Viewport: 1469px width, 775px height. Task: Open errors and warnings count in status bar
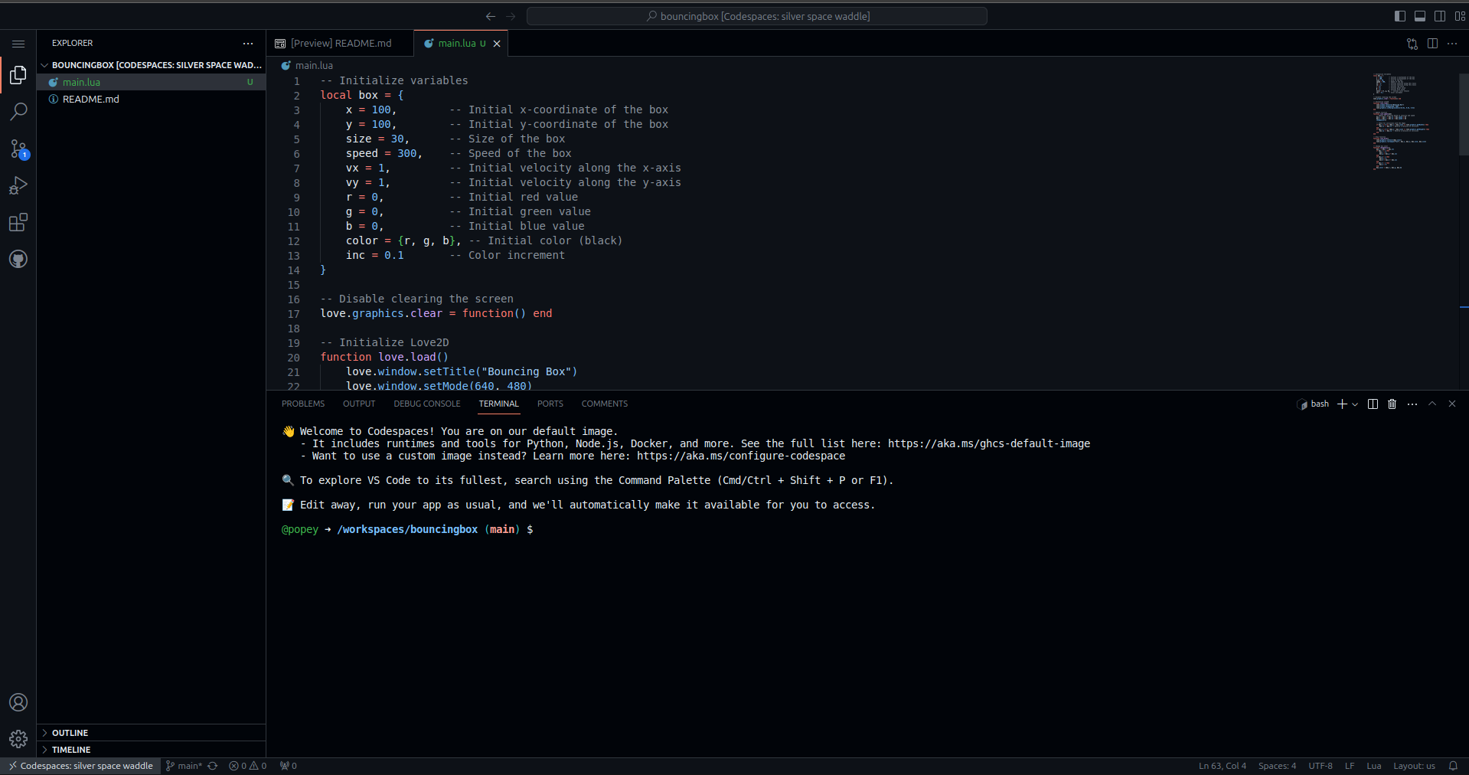pos(248,766)
